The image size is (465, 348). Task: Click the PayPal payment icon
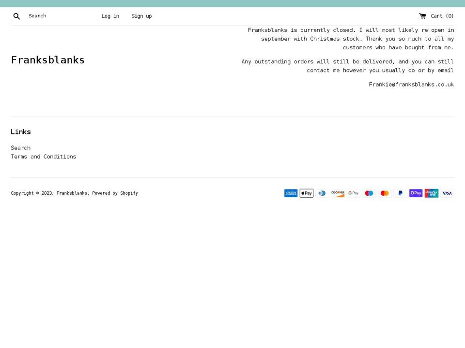point(401,193)
